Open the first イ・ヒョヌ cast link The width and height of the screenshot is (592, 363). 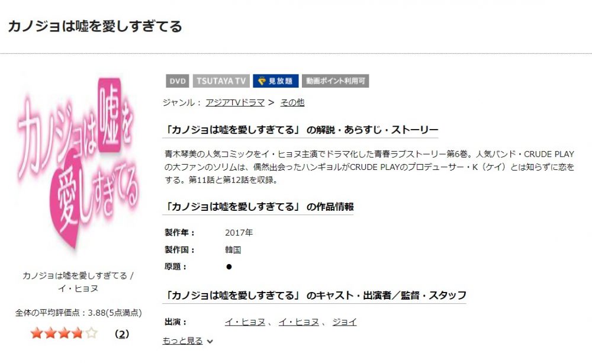click(245, 322)
